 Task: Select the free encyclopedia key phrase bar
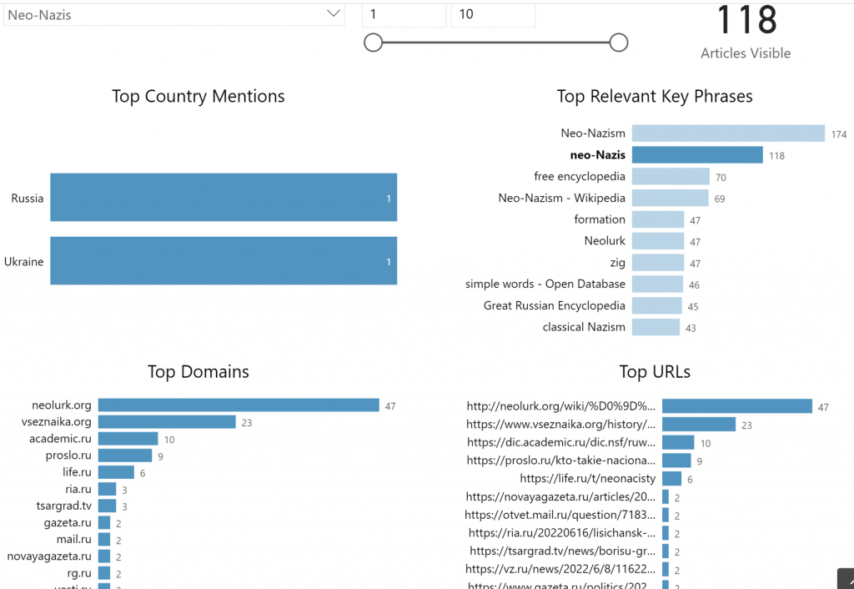click(671, 176)
